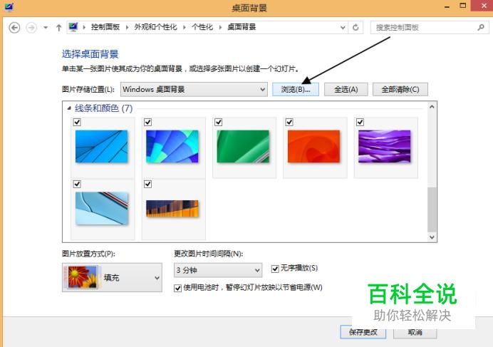Expand the arrow after 控制面板 breadcrumb
493x347 pixels.
pyautogui.click(x=127, y=27)
